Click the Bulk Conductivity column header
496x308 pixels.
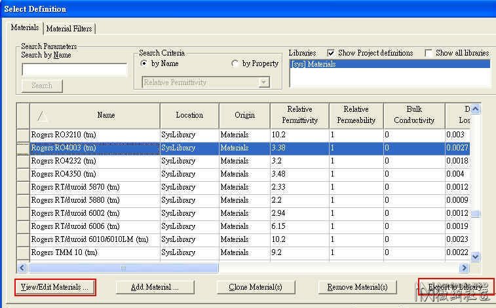click(x=414, y=115)
